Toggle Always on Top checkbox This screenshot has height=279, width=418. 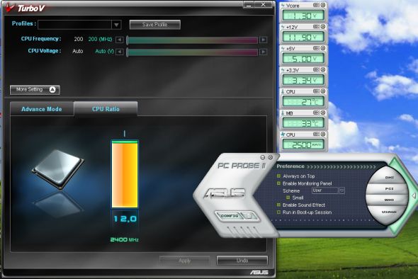pyautogui.click(x=279, y=176)
